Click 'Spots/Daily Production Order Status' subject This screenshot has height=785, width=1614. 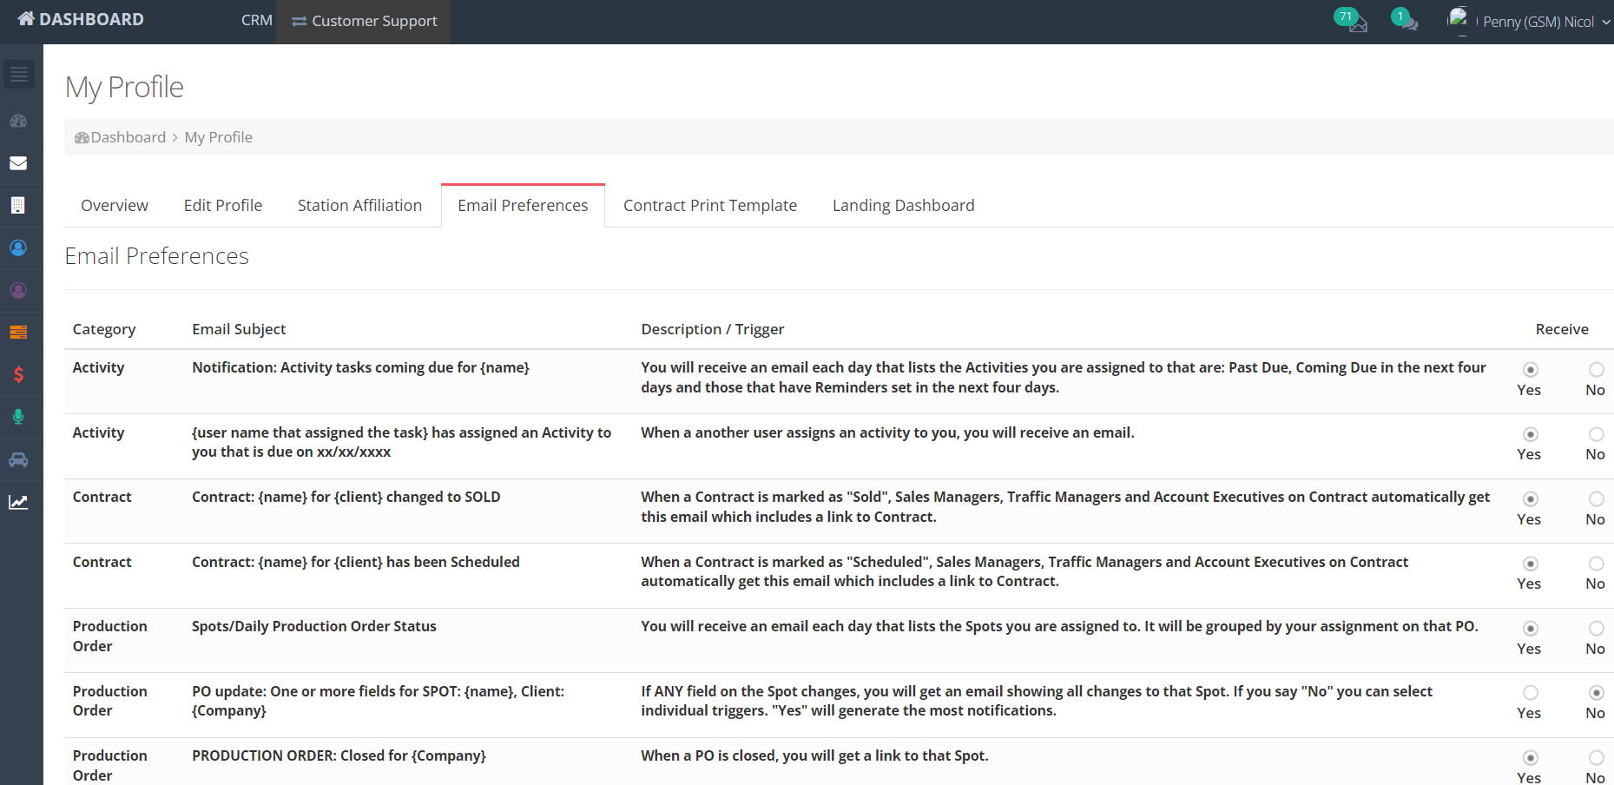pos(314,626)
